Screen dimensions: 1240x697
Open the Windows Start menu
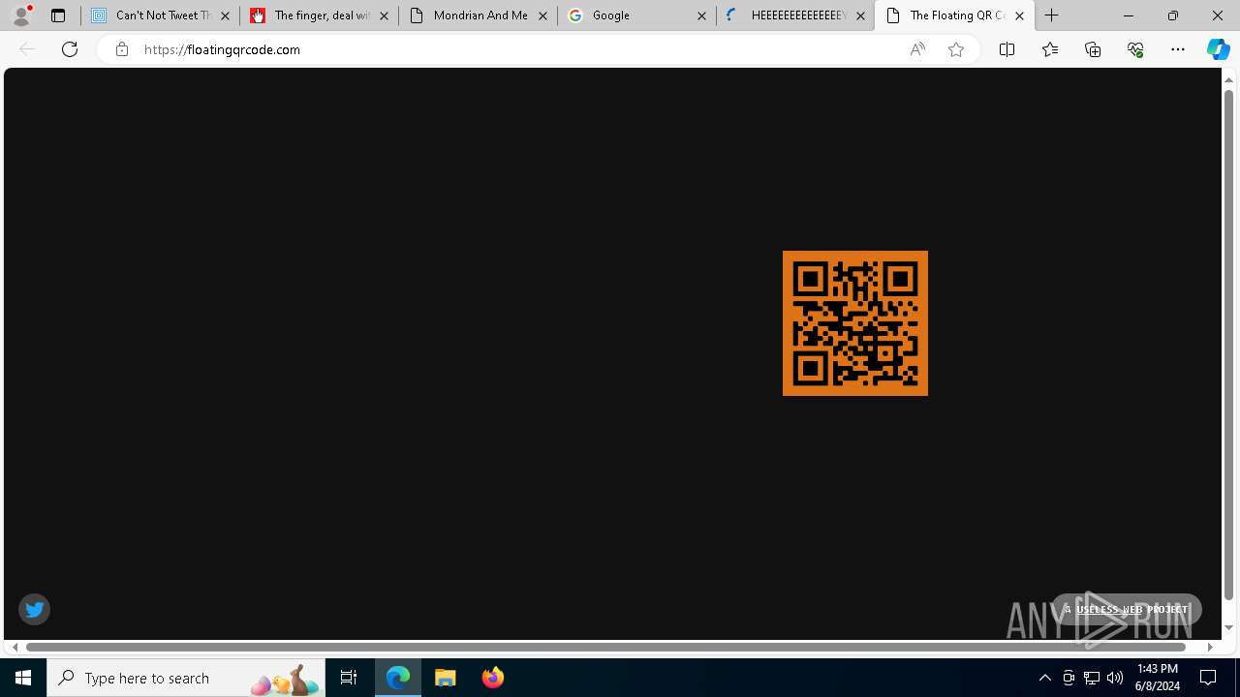click(23, 678)
